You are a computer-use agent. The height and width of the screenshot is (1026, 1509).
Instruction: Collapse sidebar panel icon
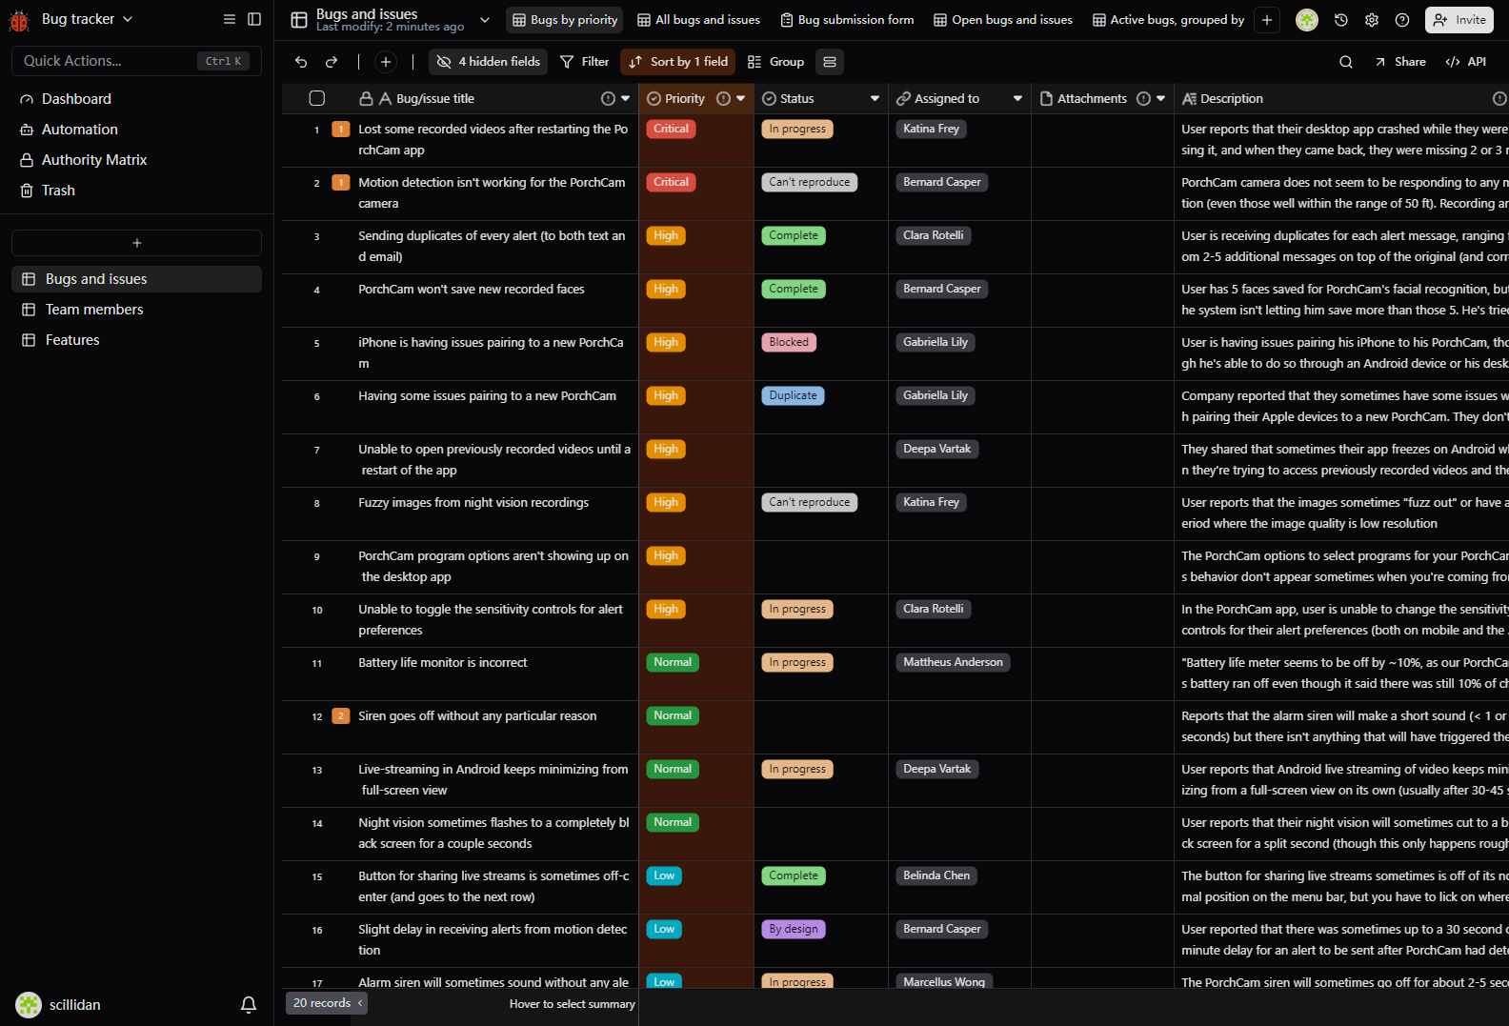(254, 19)
